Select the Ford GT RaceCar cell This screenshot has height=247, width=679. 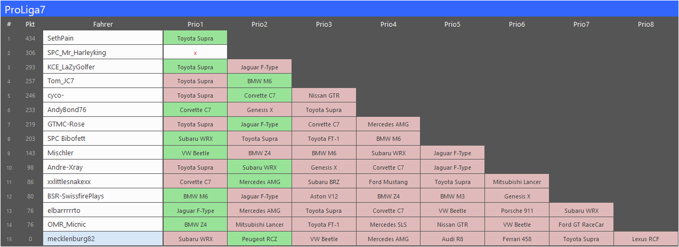pos(581,225)
